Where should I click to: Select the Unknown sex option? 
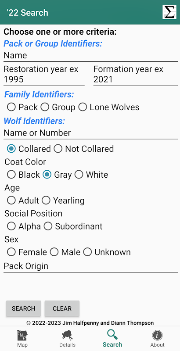click(87, 252)
